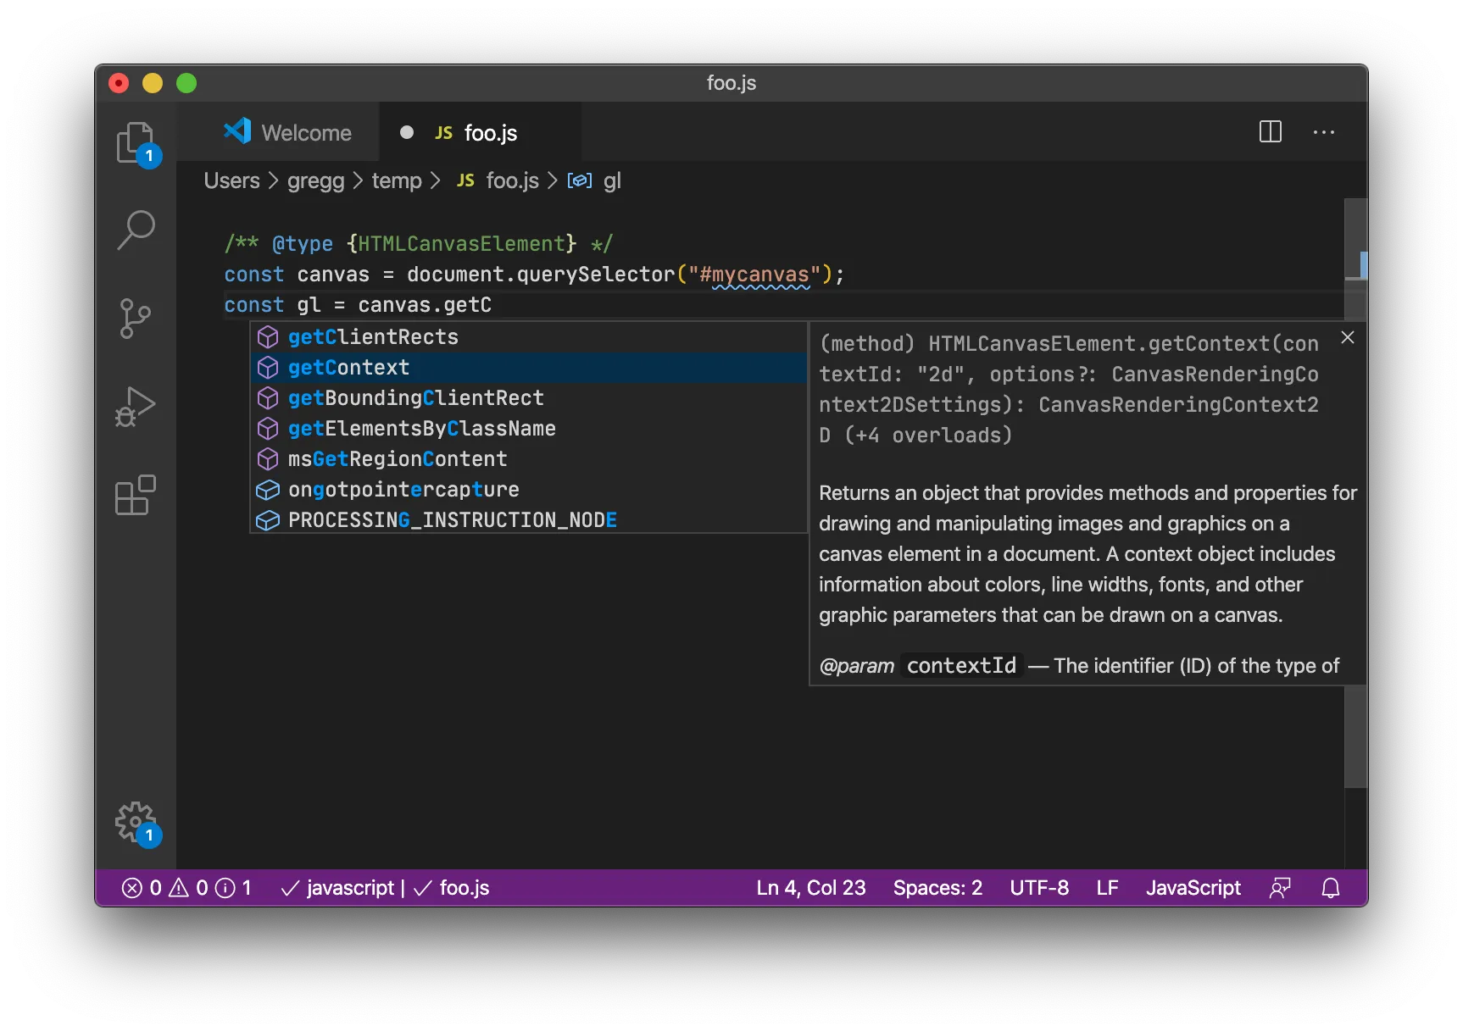Open the Run and Debug view
1463x1032 pixels.
coord(136,407)
